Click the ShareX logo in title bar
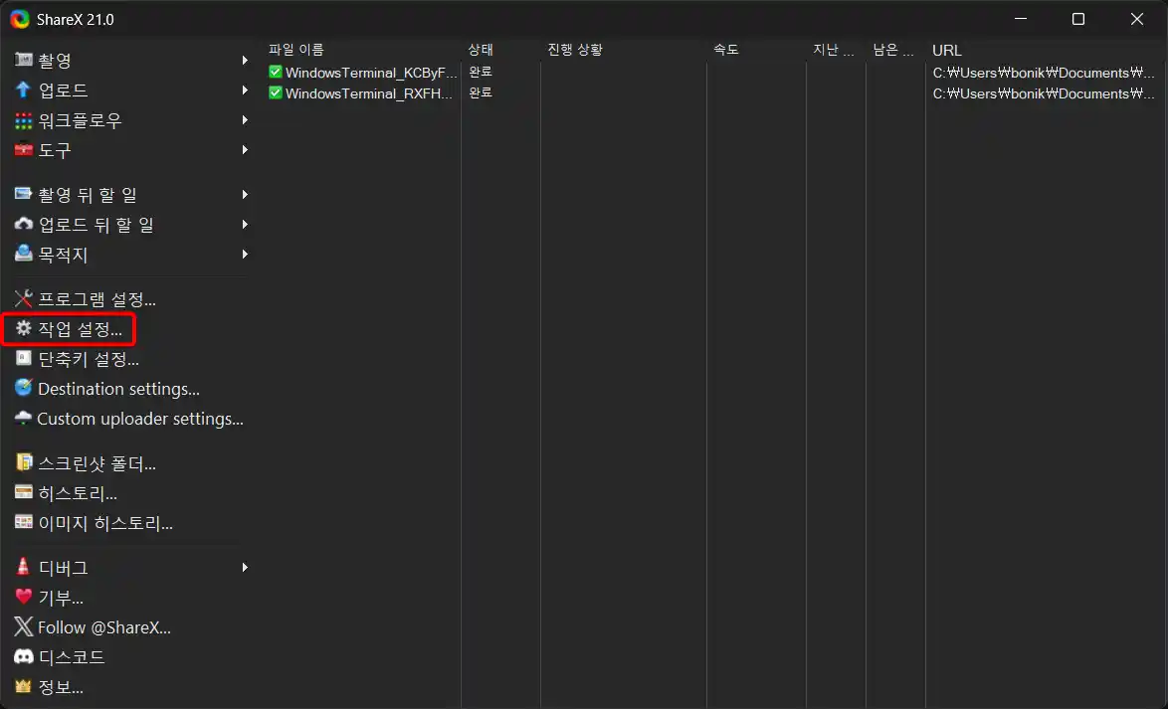This screenshot has width=1168, height=709. pos(19,19)
